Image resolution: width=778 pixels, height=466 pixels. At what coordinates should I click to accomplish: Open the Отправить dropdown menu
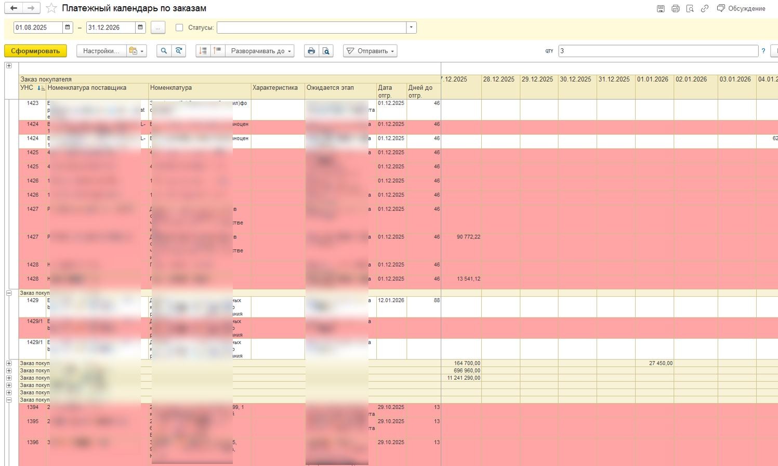(x=370, y=51)
